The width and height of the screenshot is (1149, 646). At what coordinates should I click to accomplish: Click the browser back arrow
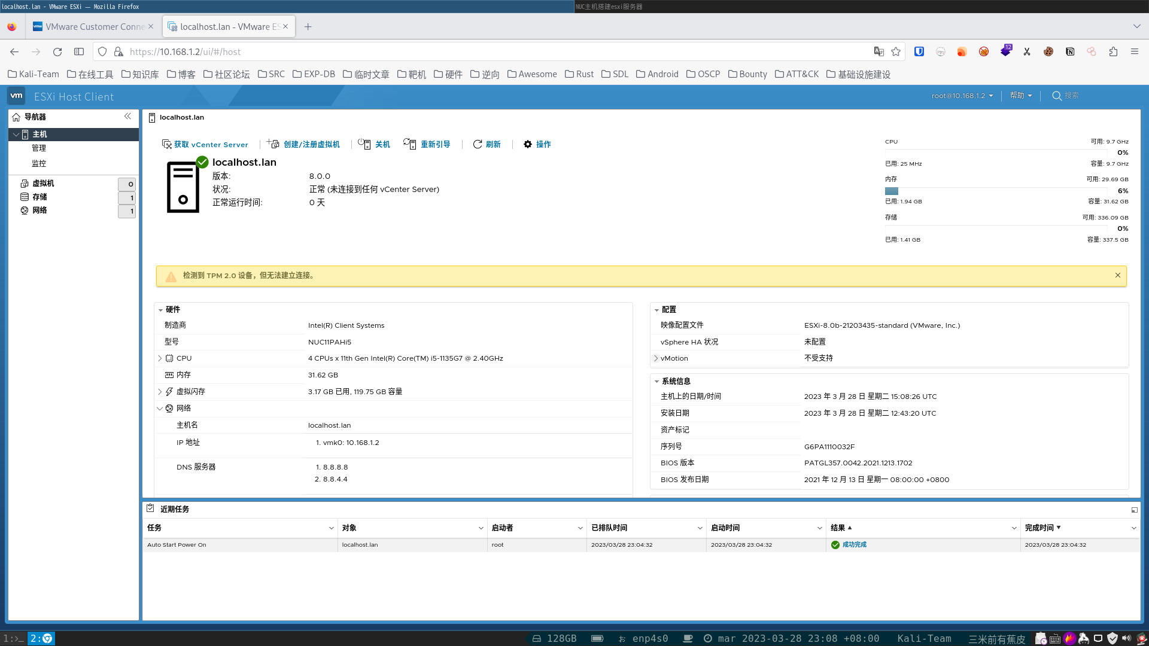pos(14,51)
